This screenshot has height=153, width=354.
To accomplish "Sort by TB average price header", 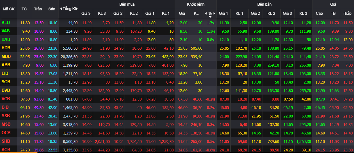I will [x=333, y=14].
